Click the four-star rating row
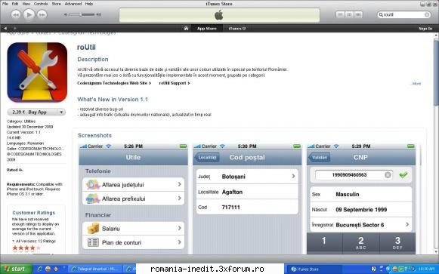Screen dimensions: 439x274 (27, 248)
